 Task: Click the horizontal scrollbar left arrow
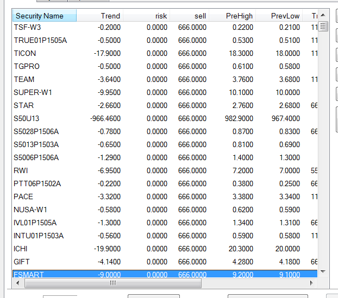[x=18, y=283]
